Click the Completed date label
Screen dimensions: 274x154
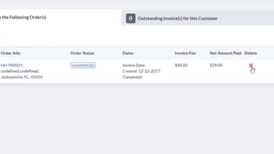coord(132,77)
